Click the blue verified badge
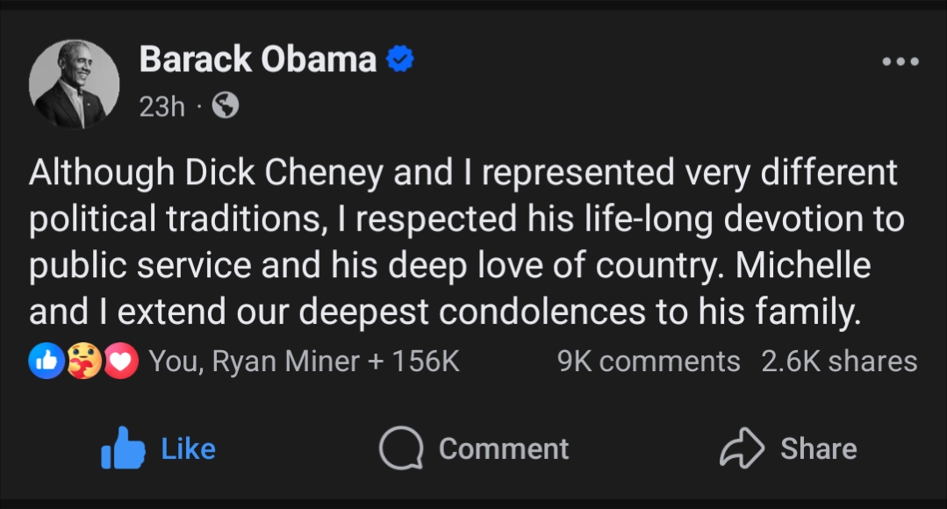947x509 pixels. pyautogui.click(x=400, y=60)
